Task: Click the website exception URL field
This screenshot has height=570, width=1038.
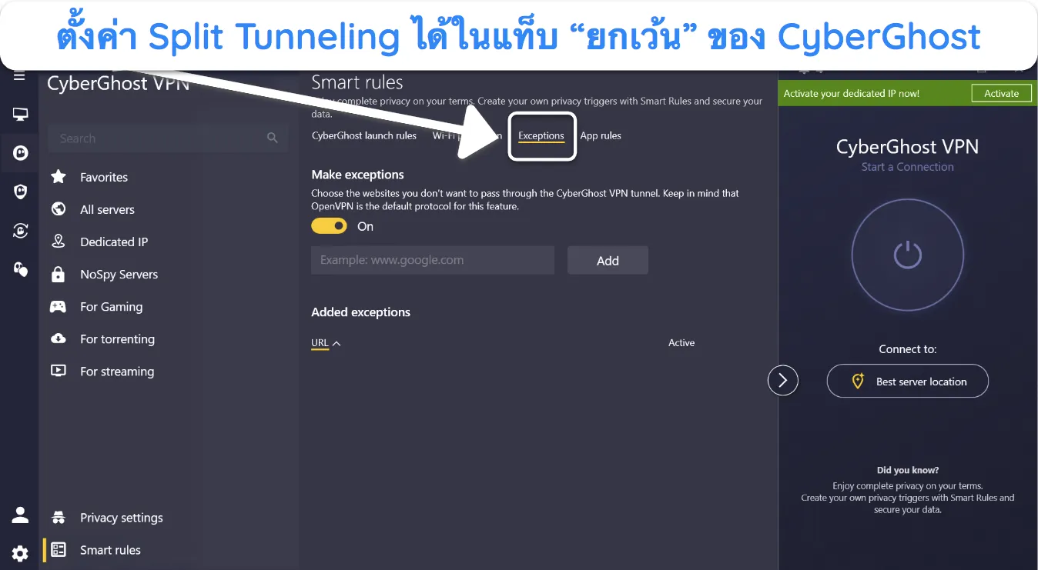Action: [x=433, y=260]
